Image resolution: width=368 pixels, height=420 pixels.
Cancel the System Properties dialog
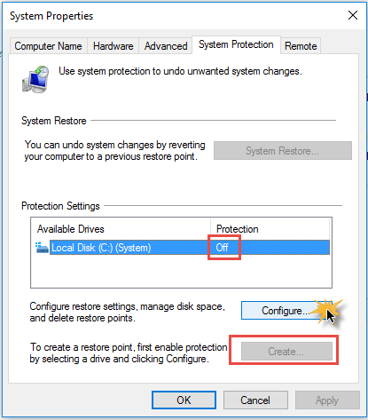[x=255, y=400]
